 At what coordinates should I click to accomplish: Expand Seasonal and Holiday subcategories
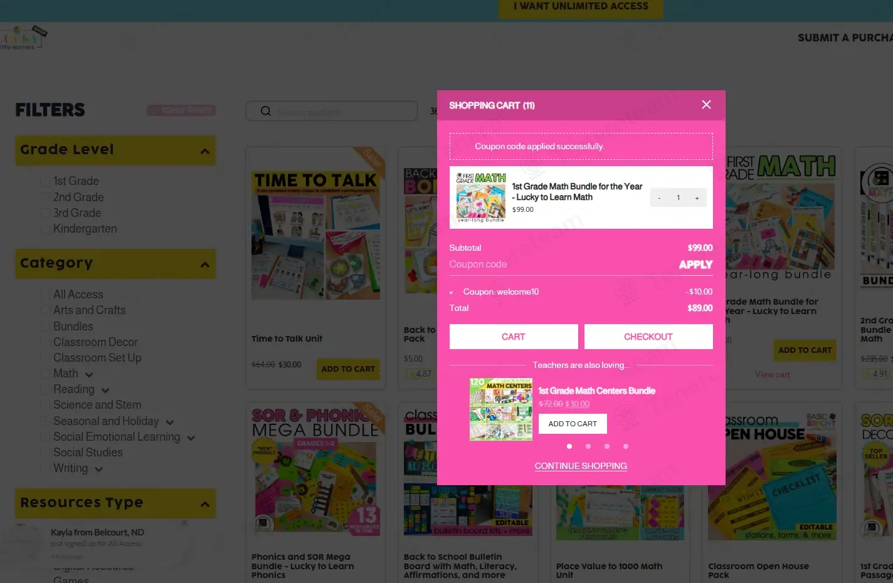170,423
